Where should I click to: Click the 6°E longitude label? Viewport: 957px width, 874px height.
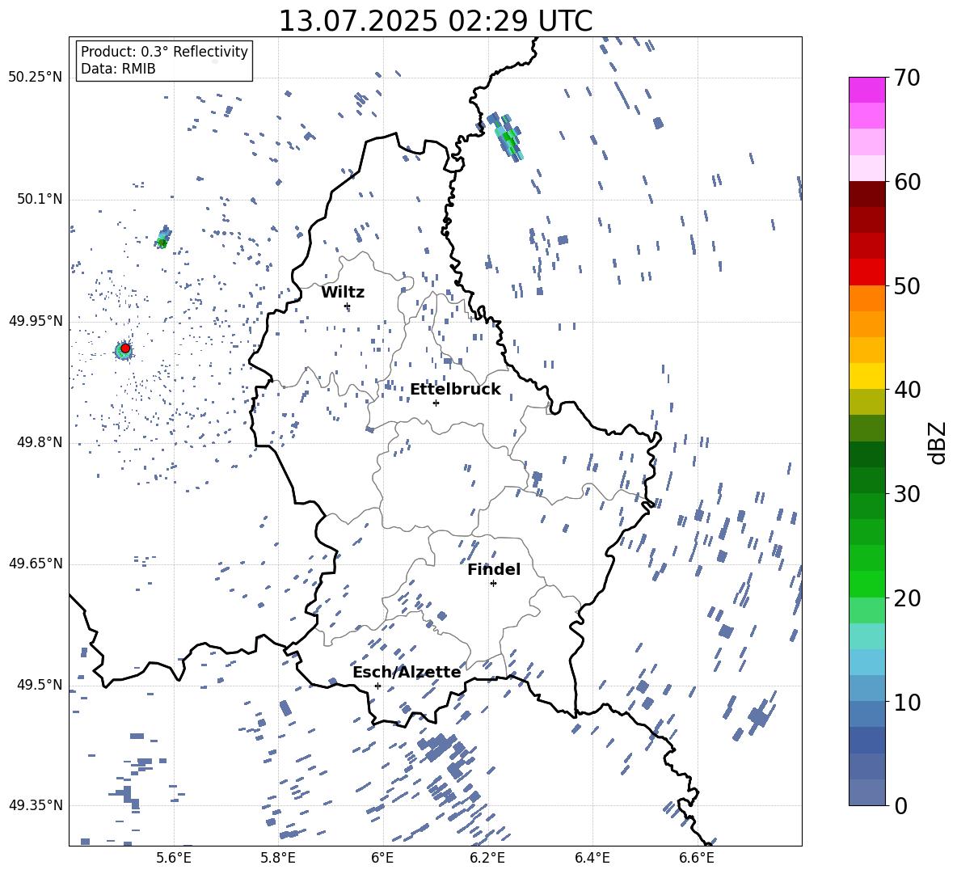point(382,858)
